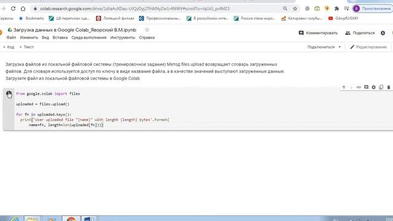Add a code cell with '+ Код'

(x=8, y=47)
